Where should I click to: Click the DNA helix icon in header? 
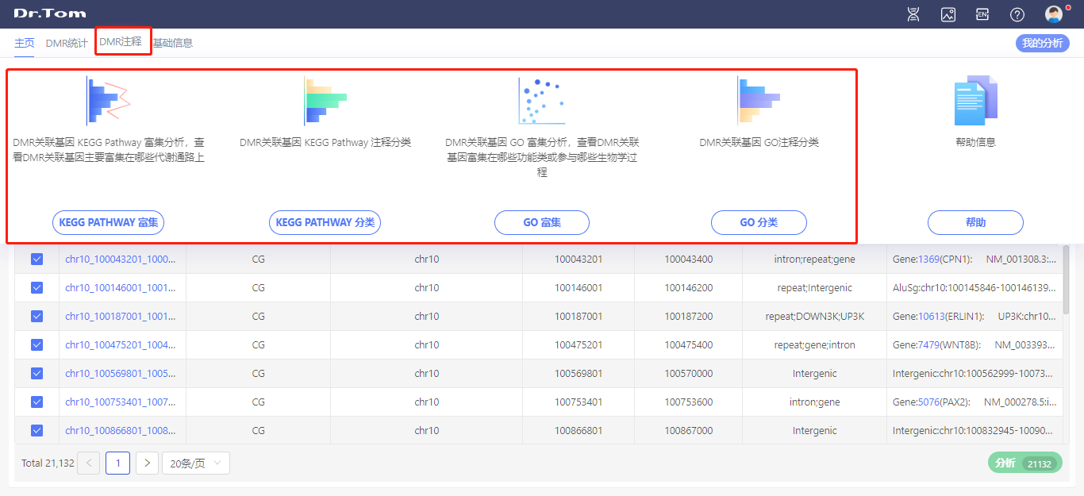[x=913, y=14]
